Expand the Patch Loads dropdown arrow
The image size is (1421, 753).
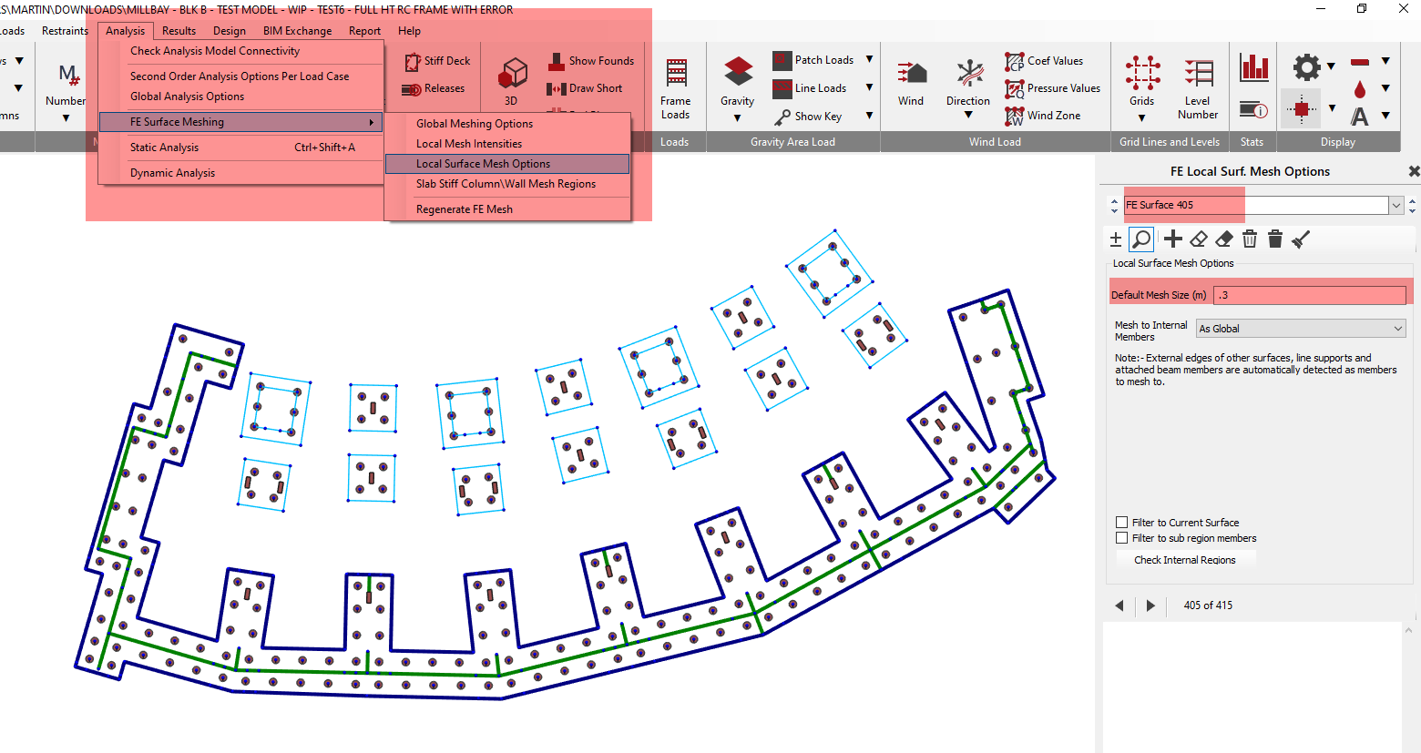[869, 60]
